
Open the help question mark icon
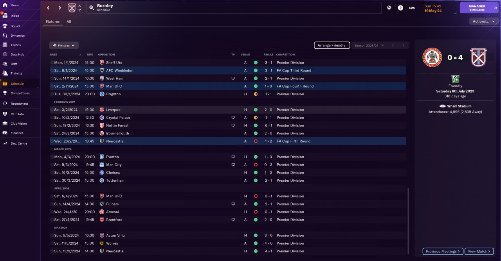coord(400,8)
